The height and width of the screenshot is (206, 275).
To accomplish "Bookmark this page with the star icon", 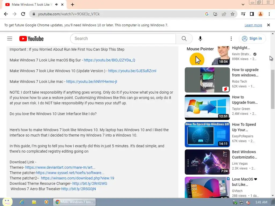I will click(x=233, y=14).
